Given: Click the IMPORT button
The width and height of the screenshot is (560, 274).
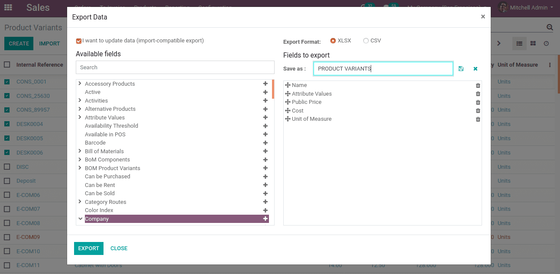Looking at the screenshot, I should 49,44.
